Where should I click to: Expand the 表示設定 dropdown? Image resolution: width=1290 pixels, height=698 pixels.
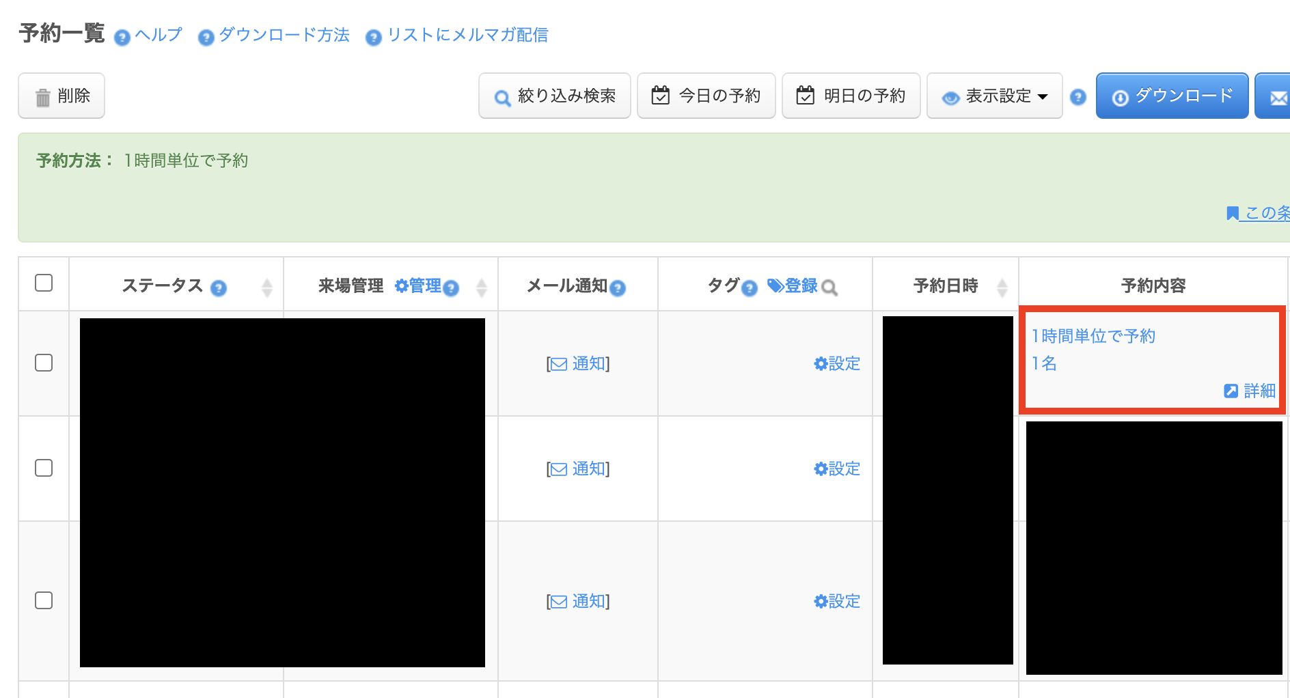(x=995, y=96)
